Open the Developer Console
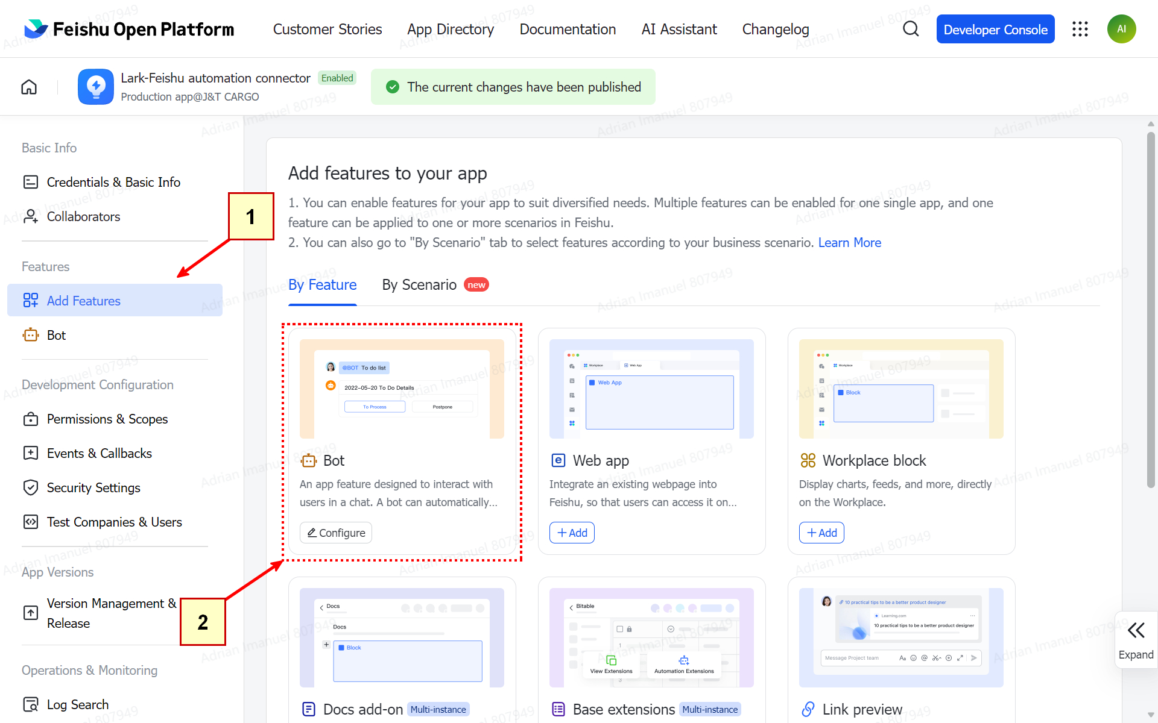This screenshot has height=723, width=1158. (x=995, y=29)
